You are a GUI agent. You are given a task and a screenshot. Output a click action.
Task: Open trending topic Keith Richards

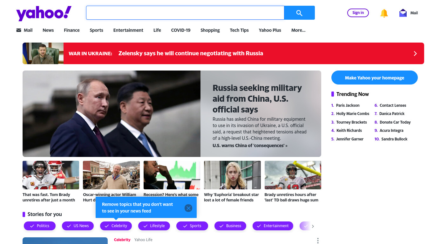pos(349,131)
